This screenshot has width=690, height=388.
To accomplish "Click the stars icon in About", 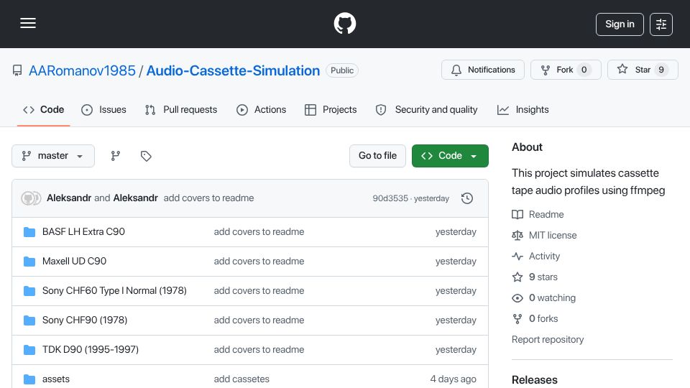I will [x=517, y=277].
